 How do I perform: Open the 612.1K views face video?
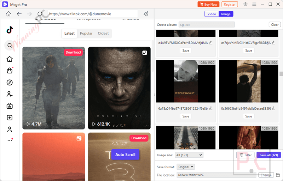(x=119, y=88)
